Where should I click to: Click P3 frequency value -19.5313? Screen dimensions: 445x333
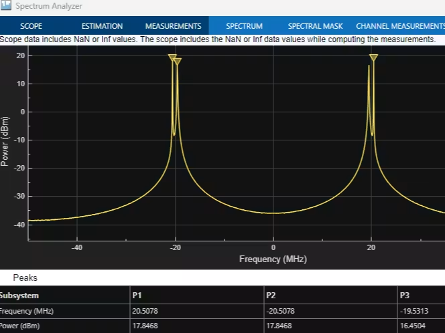click(x=414, y=311)
